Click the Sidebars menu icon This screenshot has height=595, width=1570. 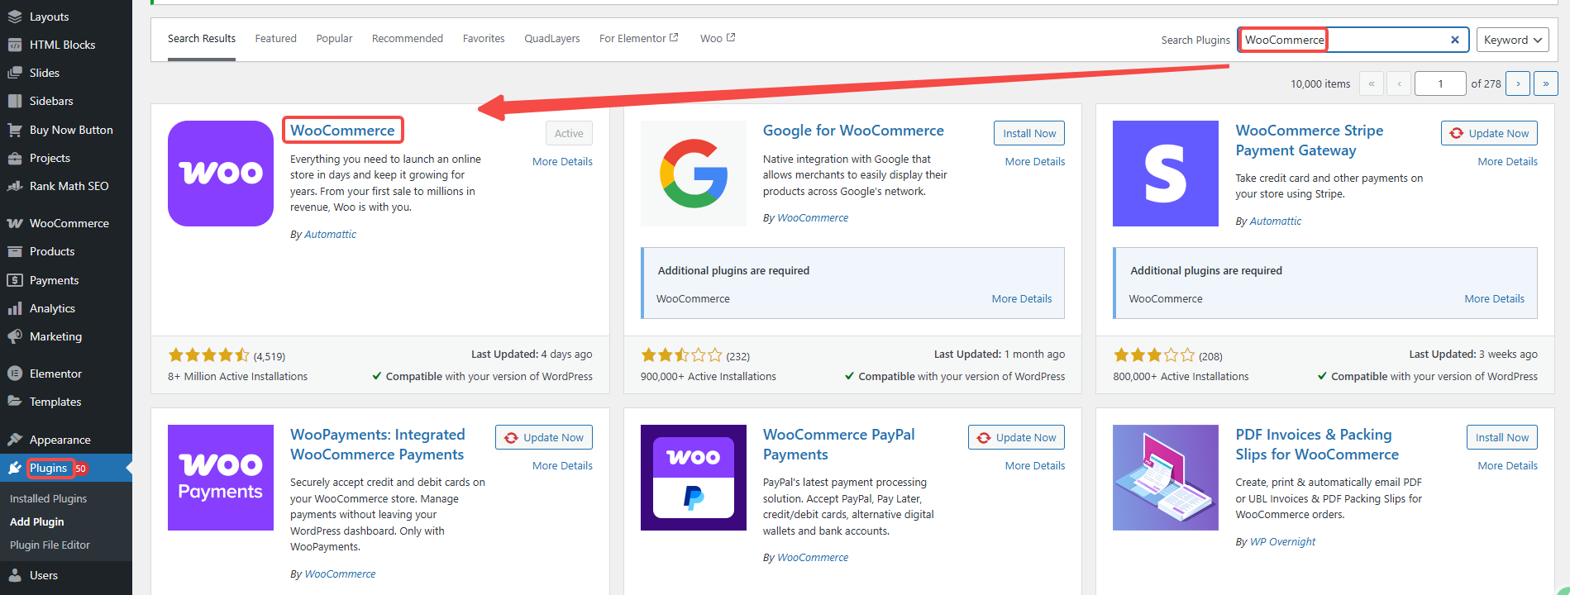pyautogui.click(x=15, y=101)
